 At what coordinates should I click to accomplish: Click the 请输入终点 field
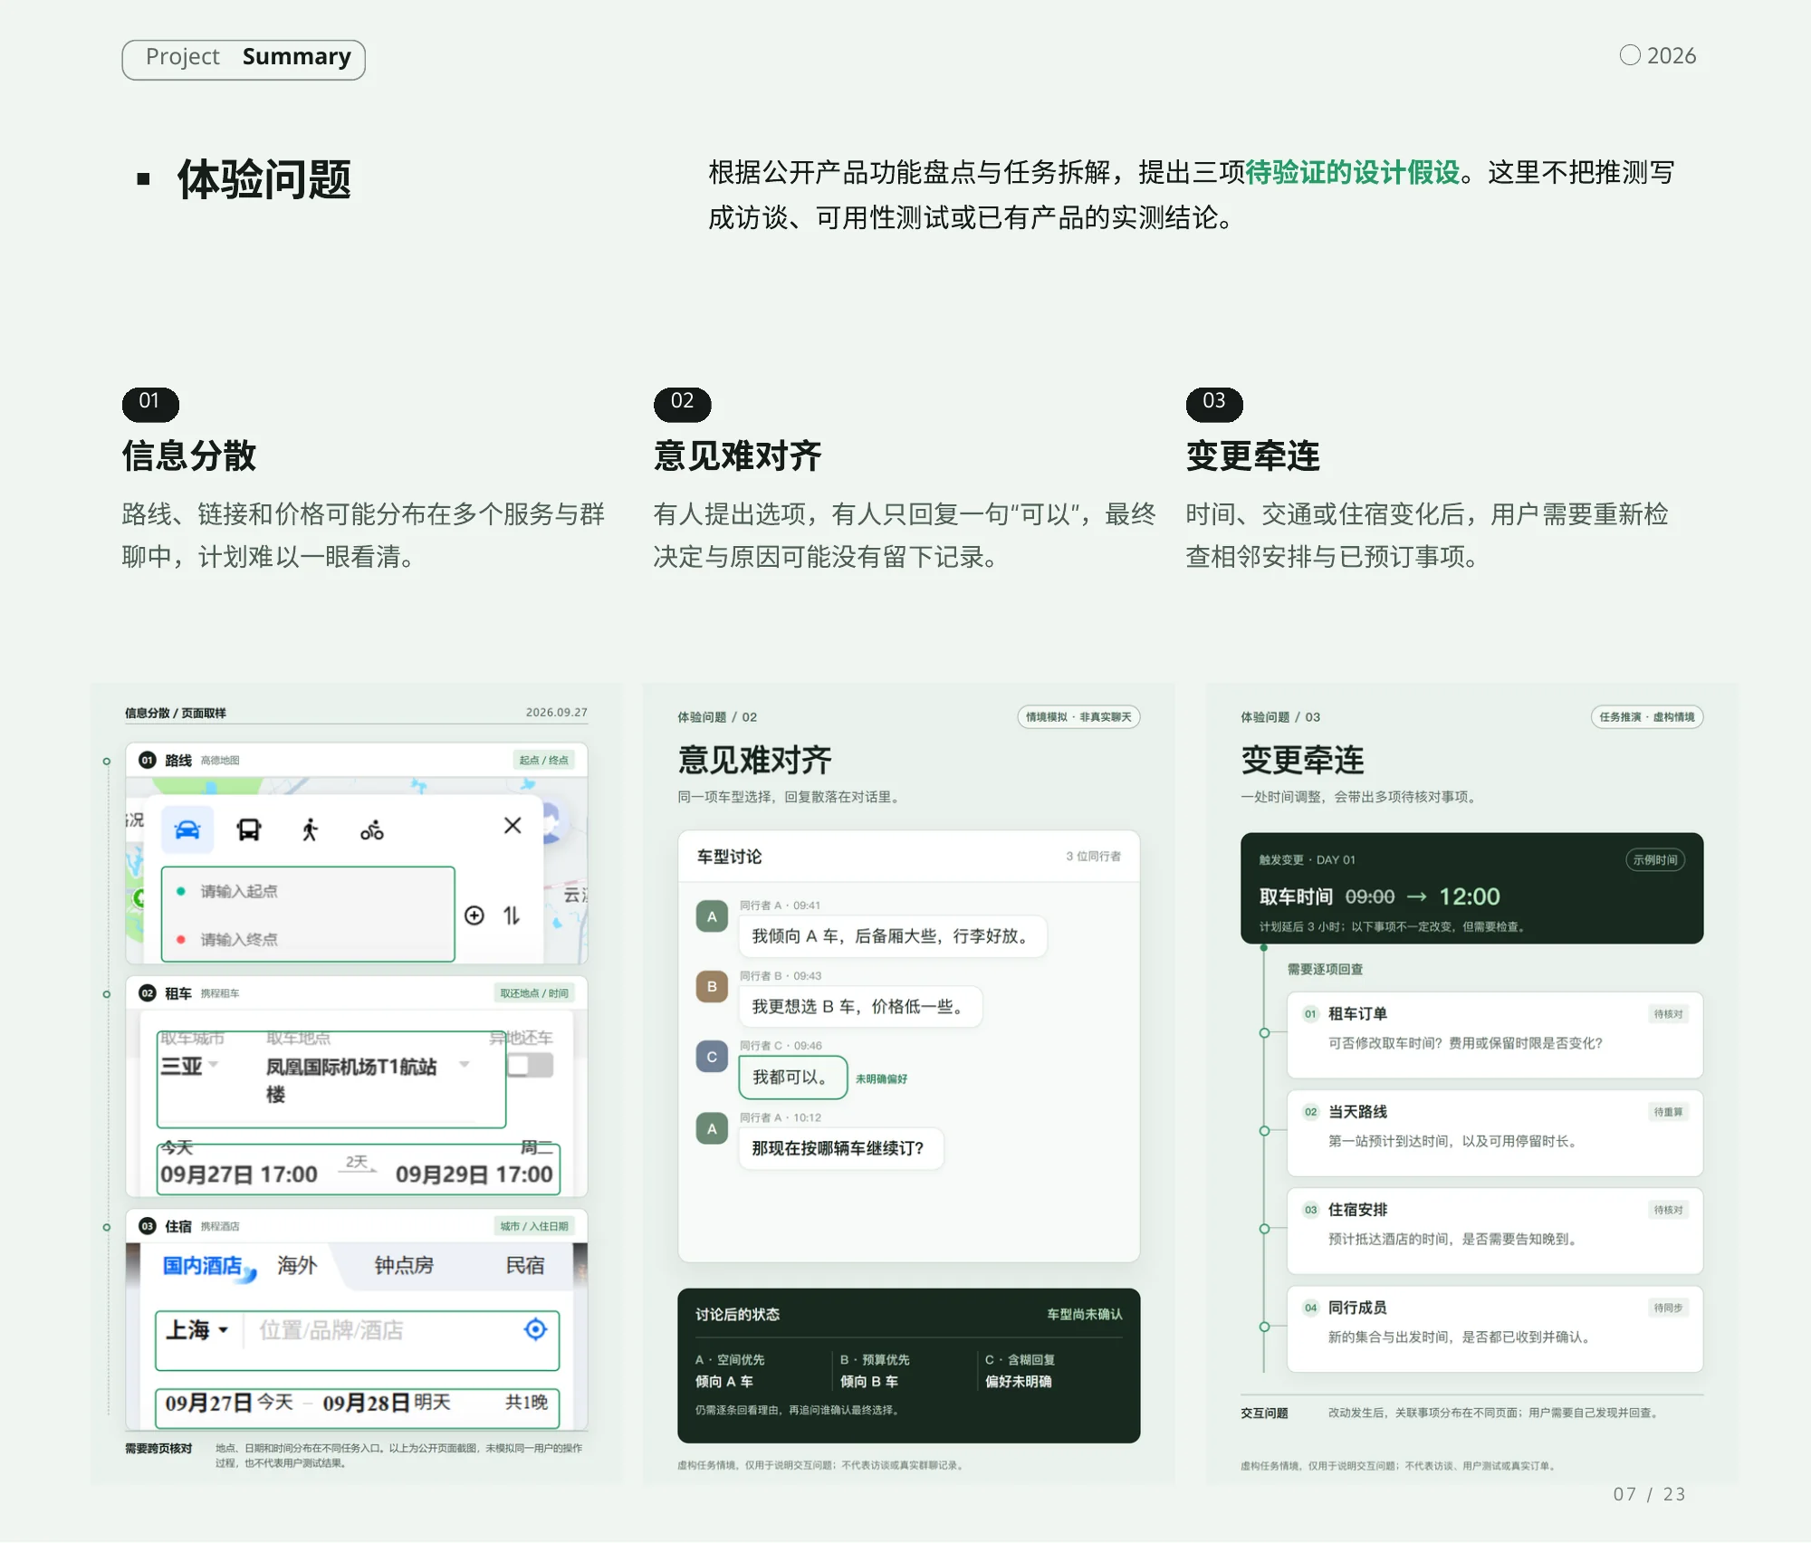tap(308, 939)
